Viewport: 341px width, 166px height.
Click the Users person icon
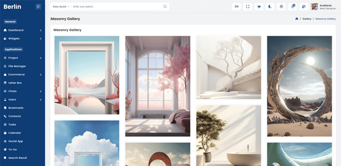[x=5, y=99]
